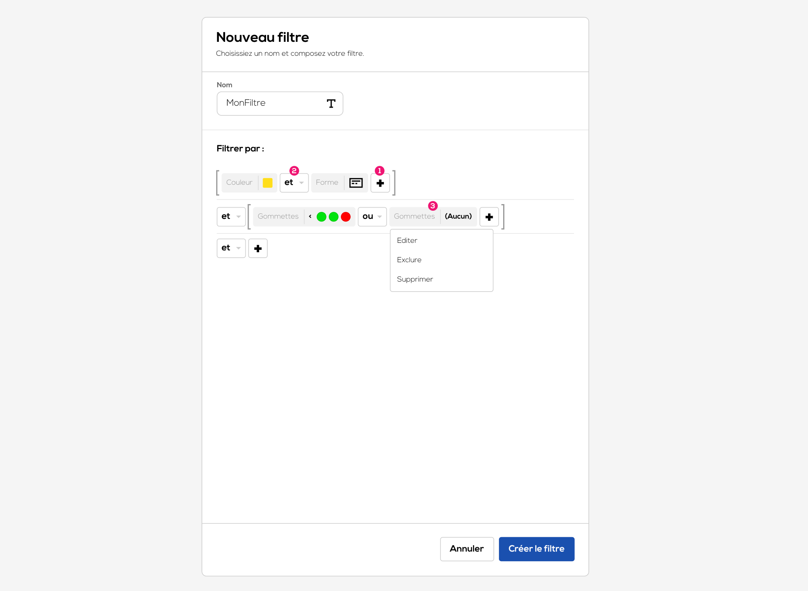The height and width of the screenshot is (591, 808).
Task: Click the Nom input field MonFiltre
Action: (271, 103)
